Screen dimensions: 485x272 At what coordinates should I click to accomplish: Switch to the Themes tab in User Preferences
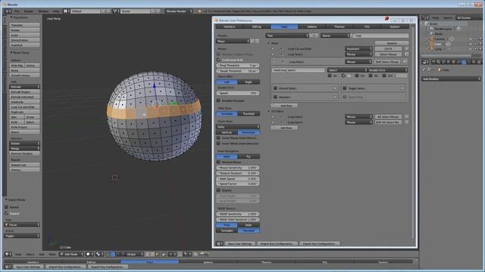(339, 27)
